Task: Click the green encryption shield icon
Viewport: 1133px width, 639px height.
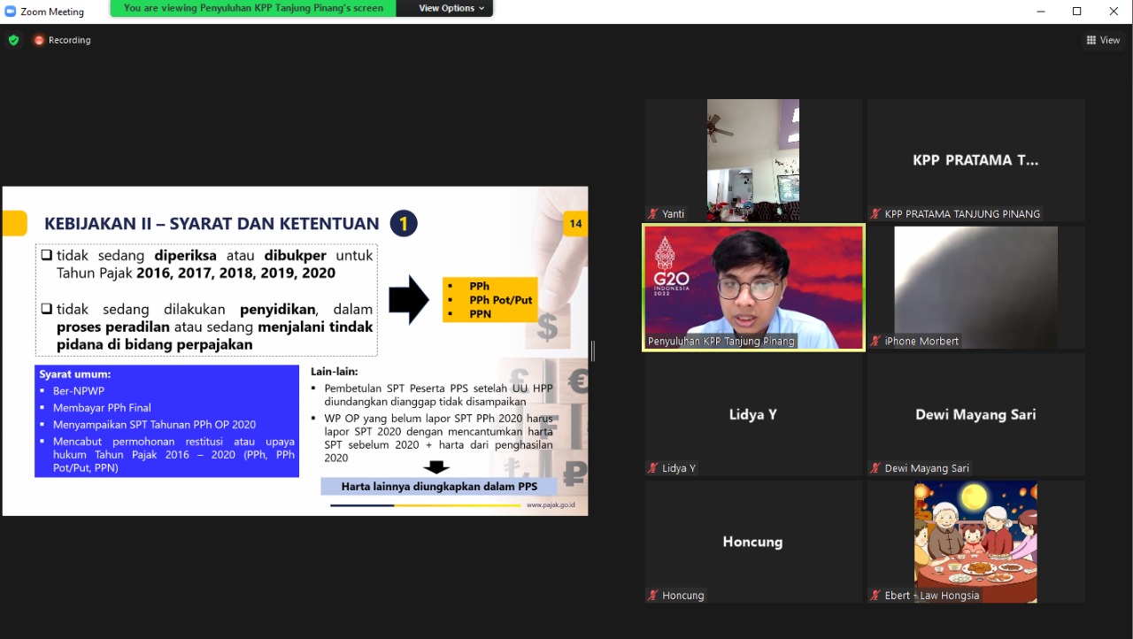Action: click(x=13, y=40)
